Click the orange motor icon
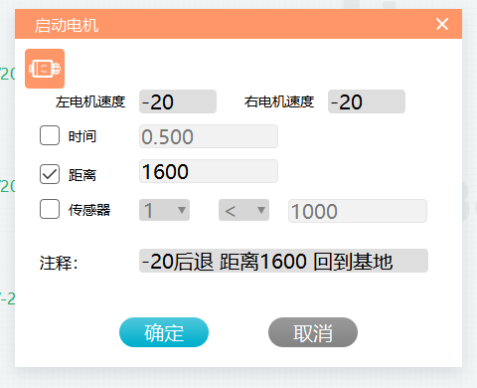The image size is (477, 388). (45, 69)
